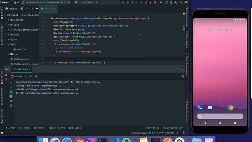Hide the Run panel using minus icon
This screenshot has width=252, height=142.
click(x=183, y=69)
